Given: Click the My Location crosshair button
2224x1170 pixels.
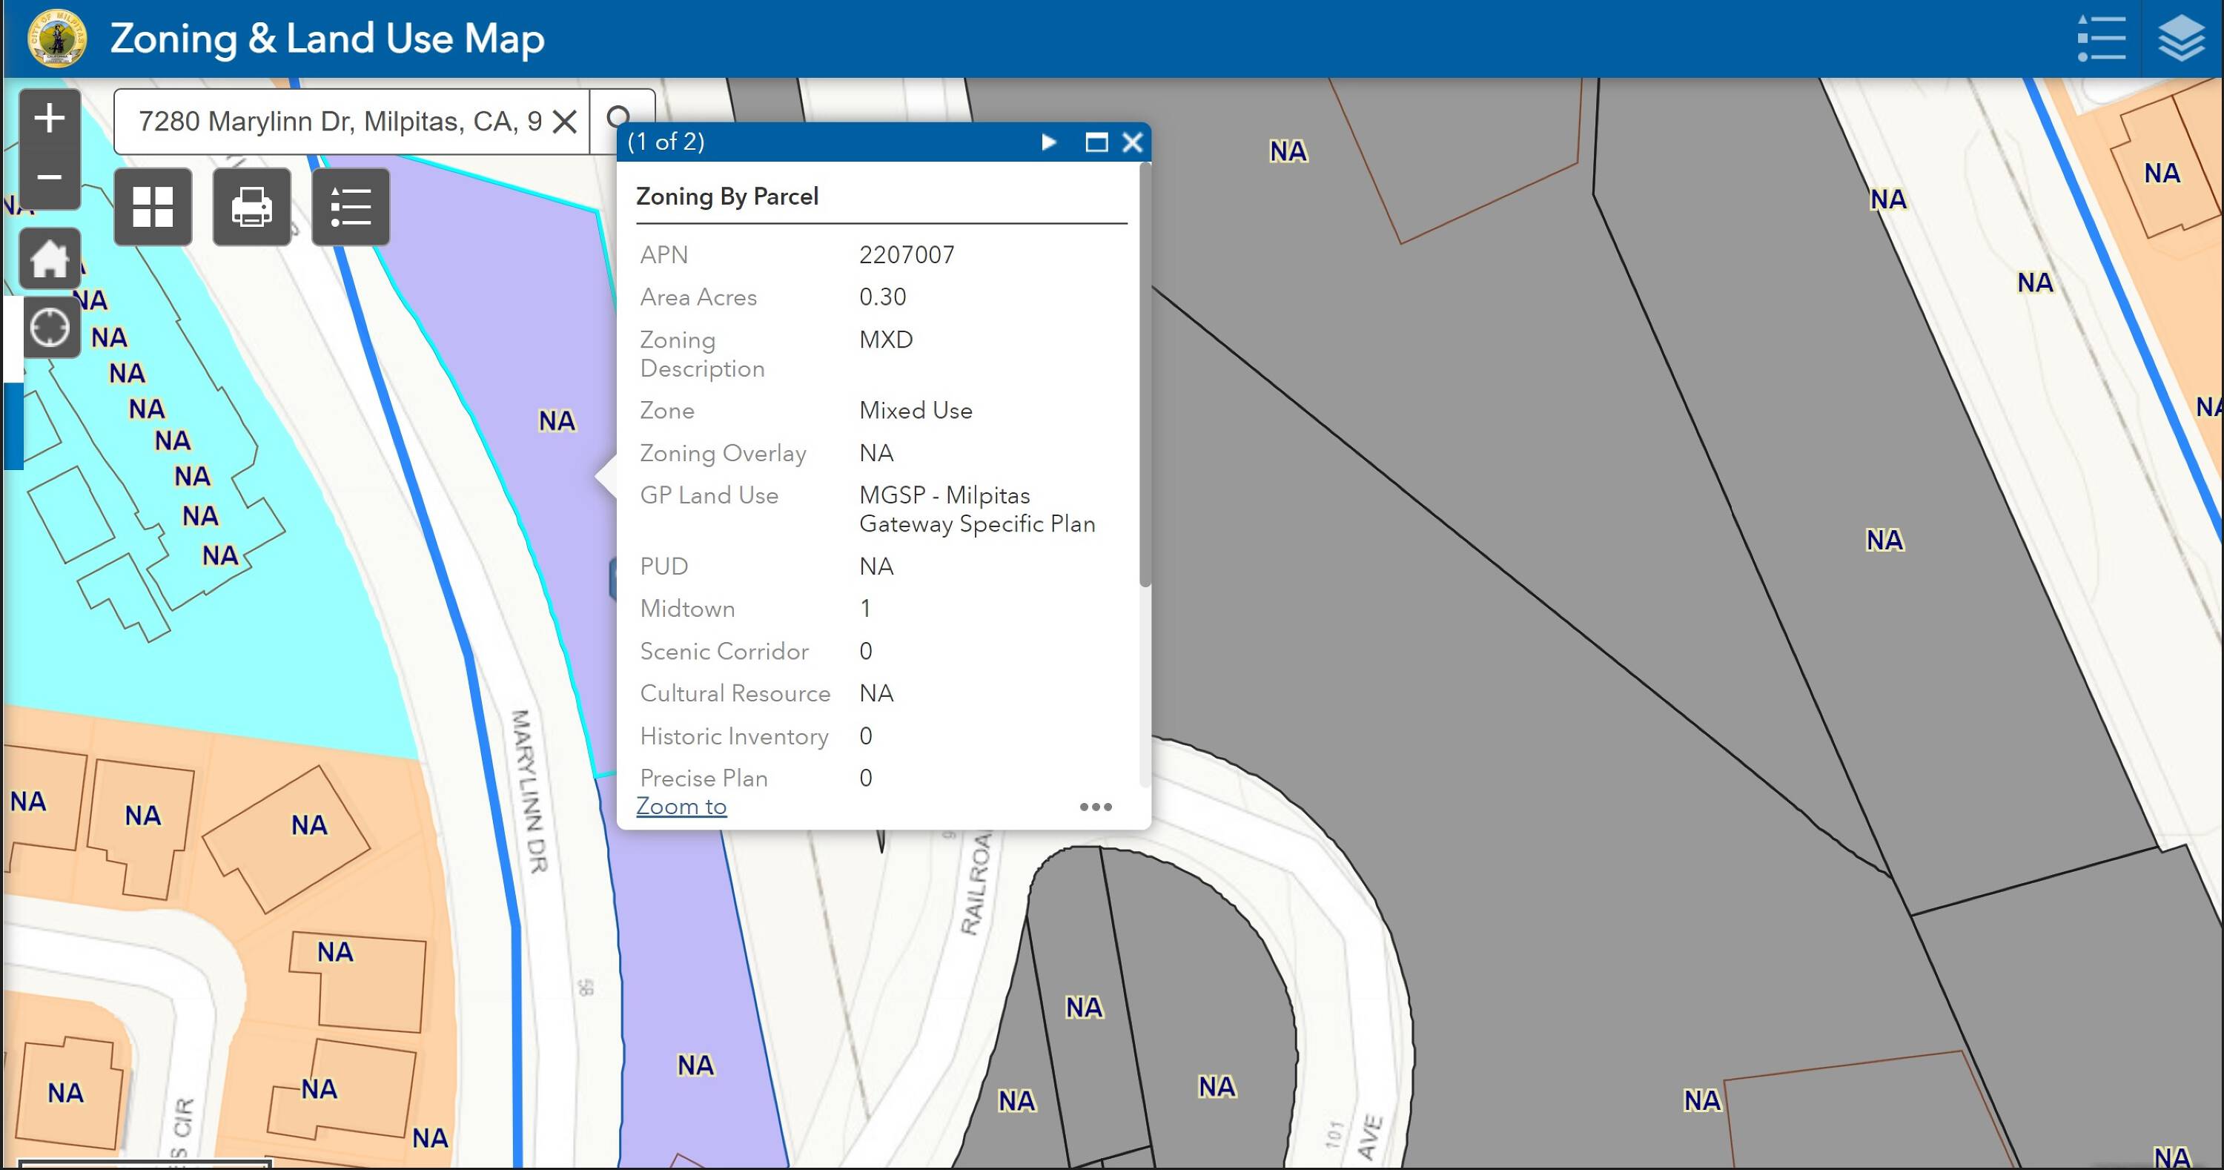Looking at the screenshot, I should [x=49, y=327].
